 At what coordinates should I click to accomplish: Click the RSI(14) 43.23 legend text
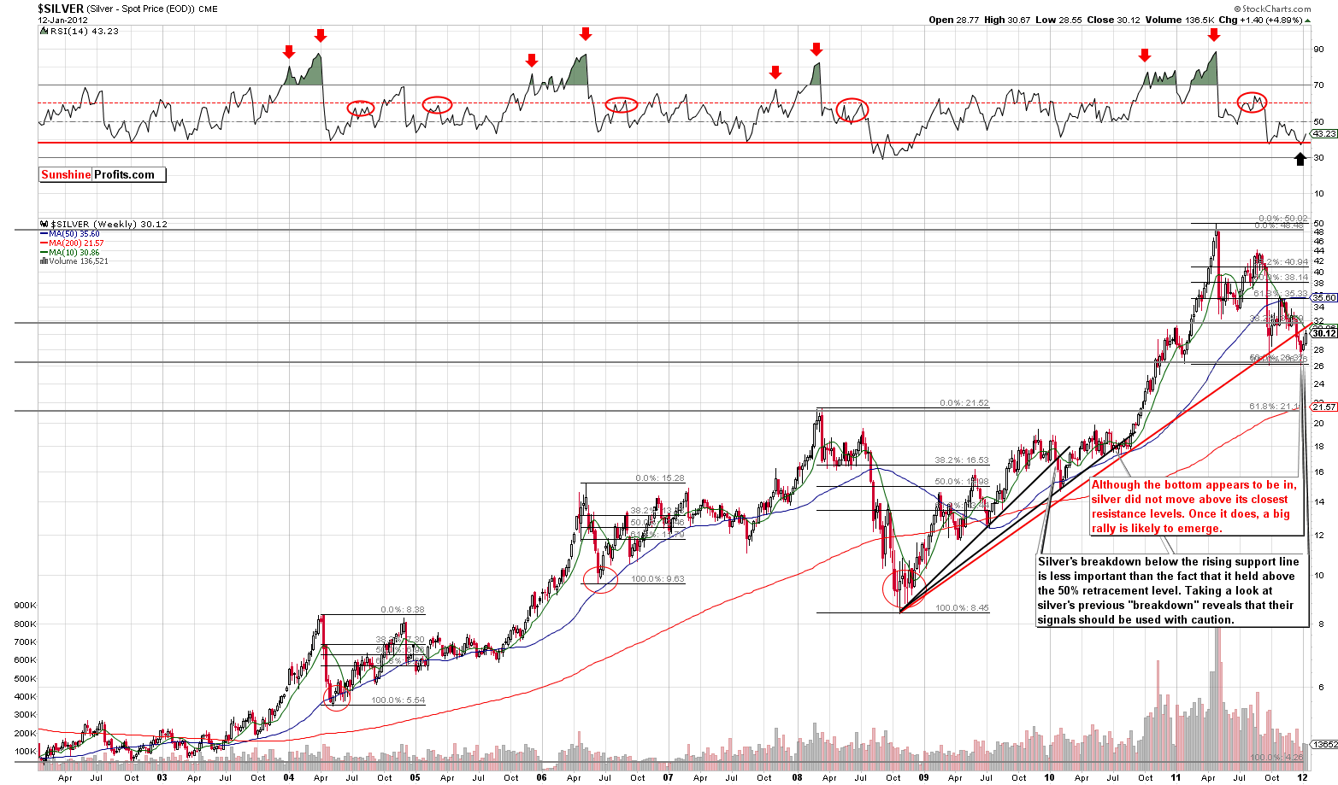(83, 32)
